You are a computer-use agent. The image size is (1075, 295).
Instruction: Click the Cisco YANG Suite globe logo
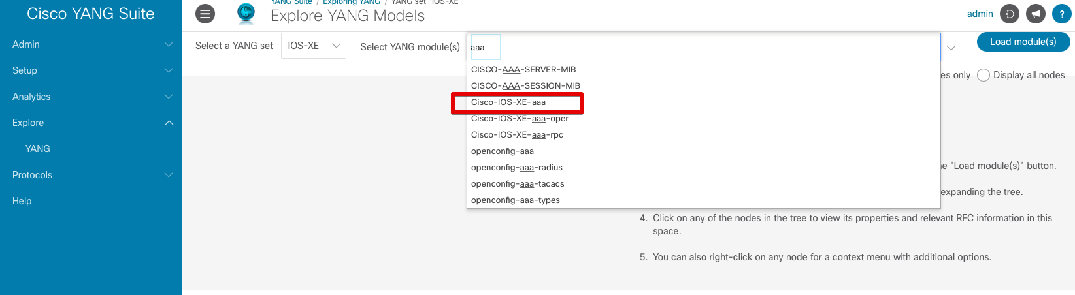tap(246, 13)
